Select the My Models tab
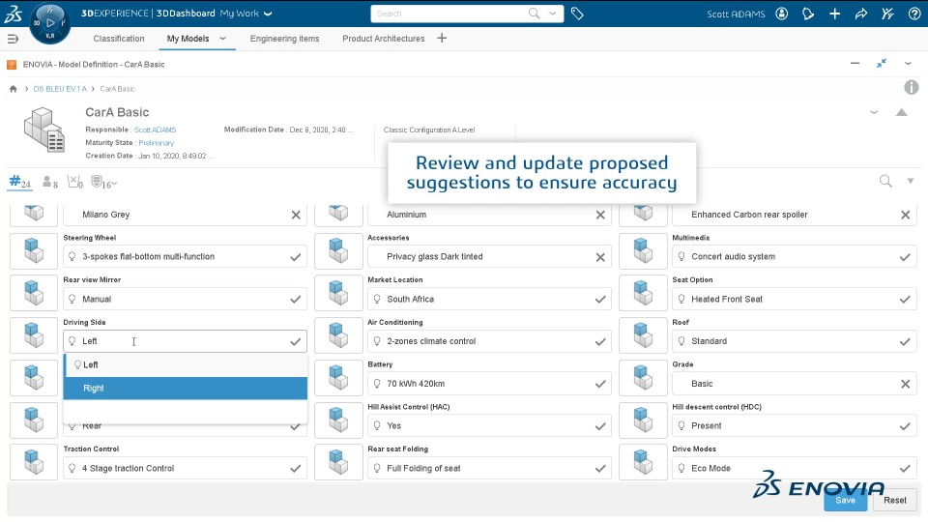 click(x=188, y=39)
